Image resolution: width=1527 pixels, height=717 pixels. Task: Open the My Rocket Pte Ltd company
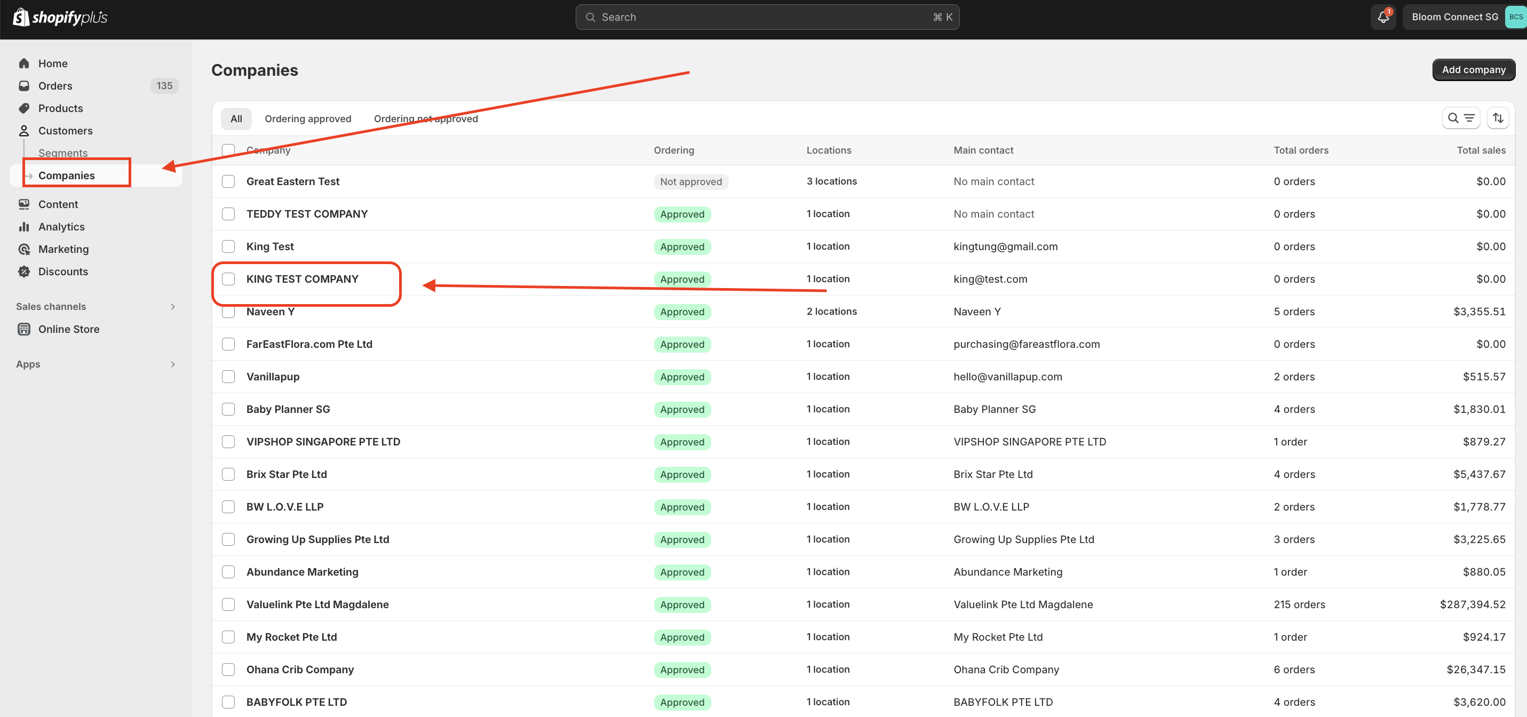click(x=292, y=637)
